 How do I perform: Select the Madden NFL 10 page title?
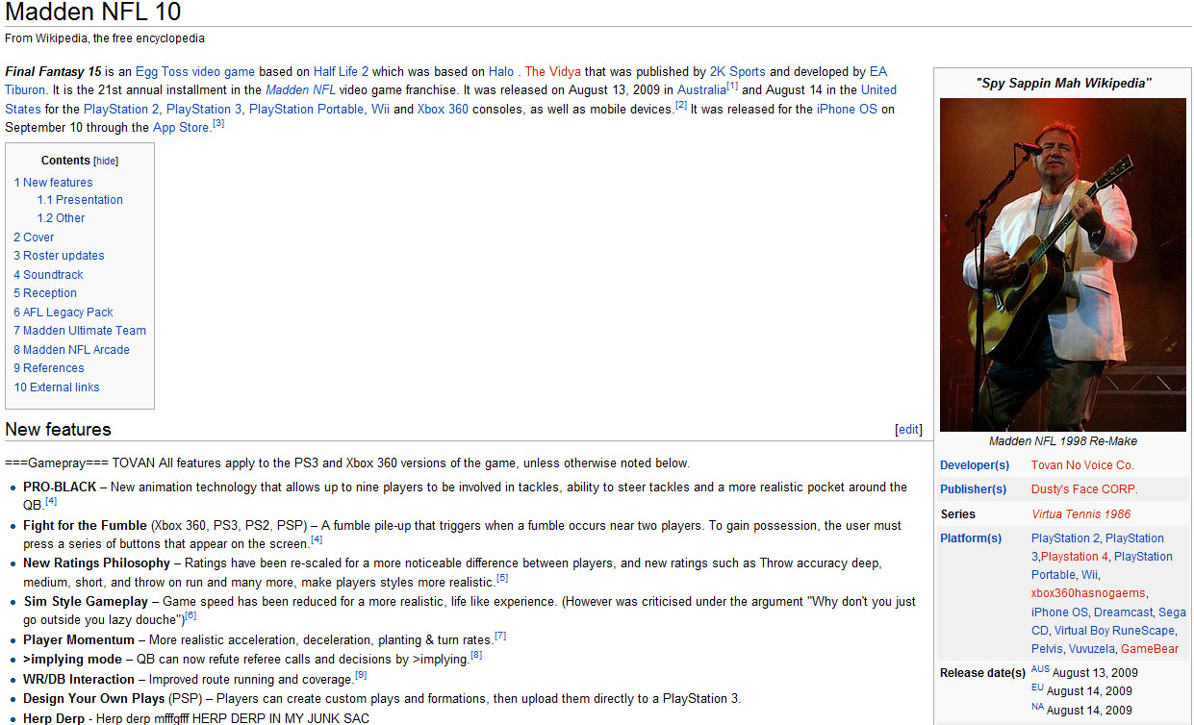[x=92, y=12]
